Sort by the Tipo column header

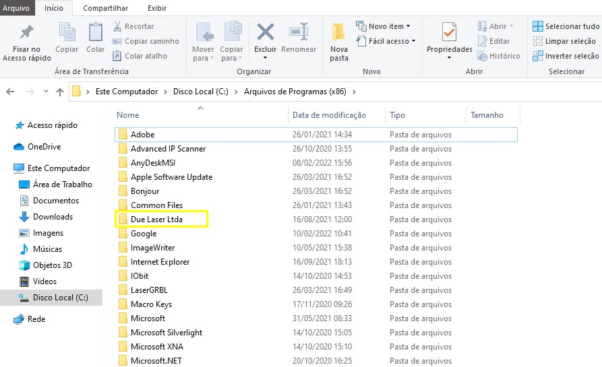[425, 115]
